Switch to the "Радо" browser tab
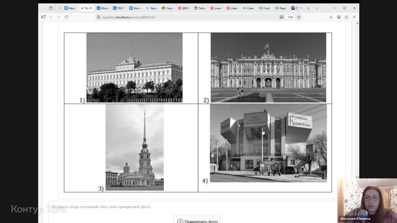The width and height of the screenshot is (397, 223). (x=280, y=8)
